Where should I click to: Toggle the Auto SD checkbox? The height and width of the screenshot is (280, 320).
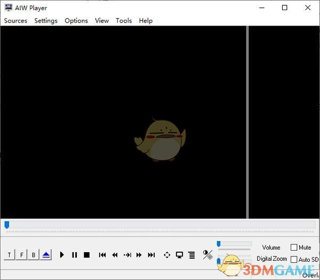pyautogui.click(x=294, y=259)
